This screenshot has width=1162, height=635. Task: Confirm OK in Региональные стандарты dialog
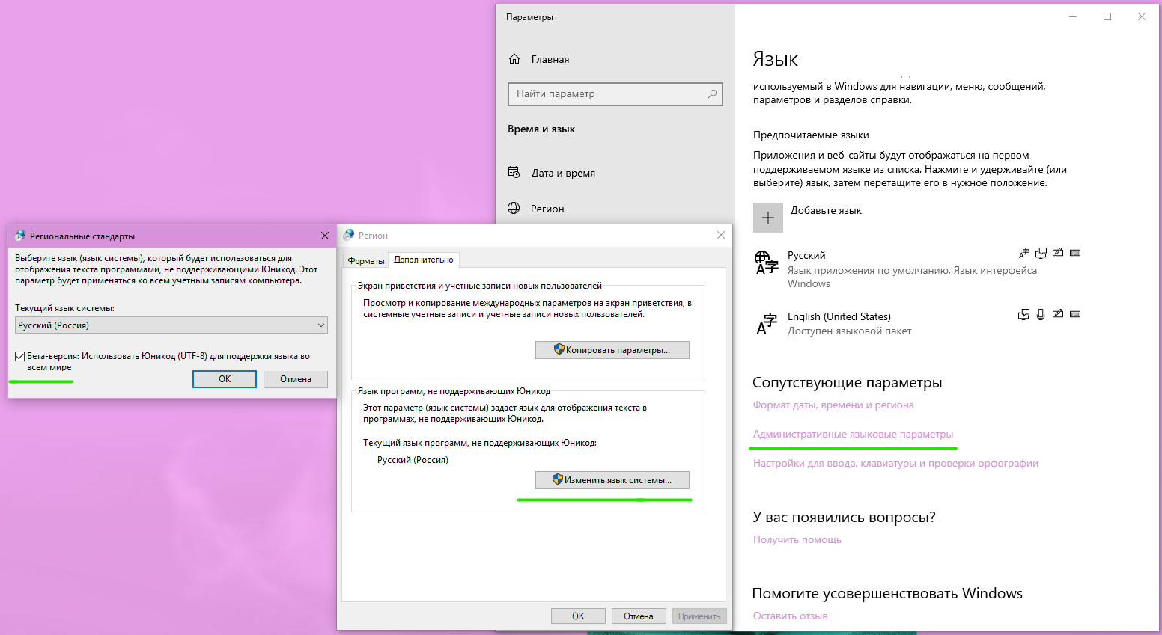[225, 379]
